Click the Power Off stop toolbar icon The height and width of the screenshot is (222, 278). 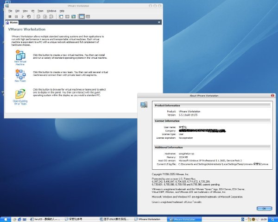tap(10, 17)
